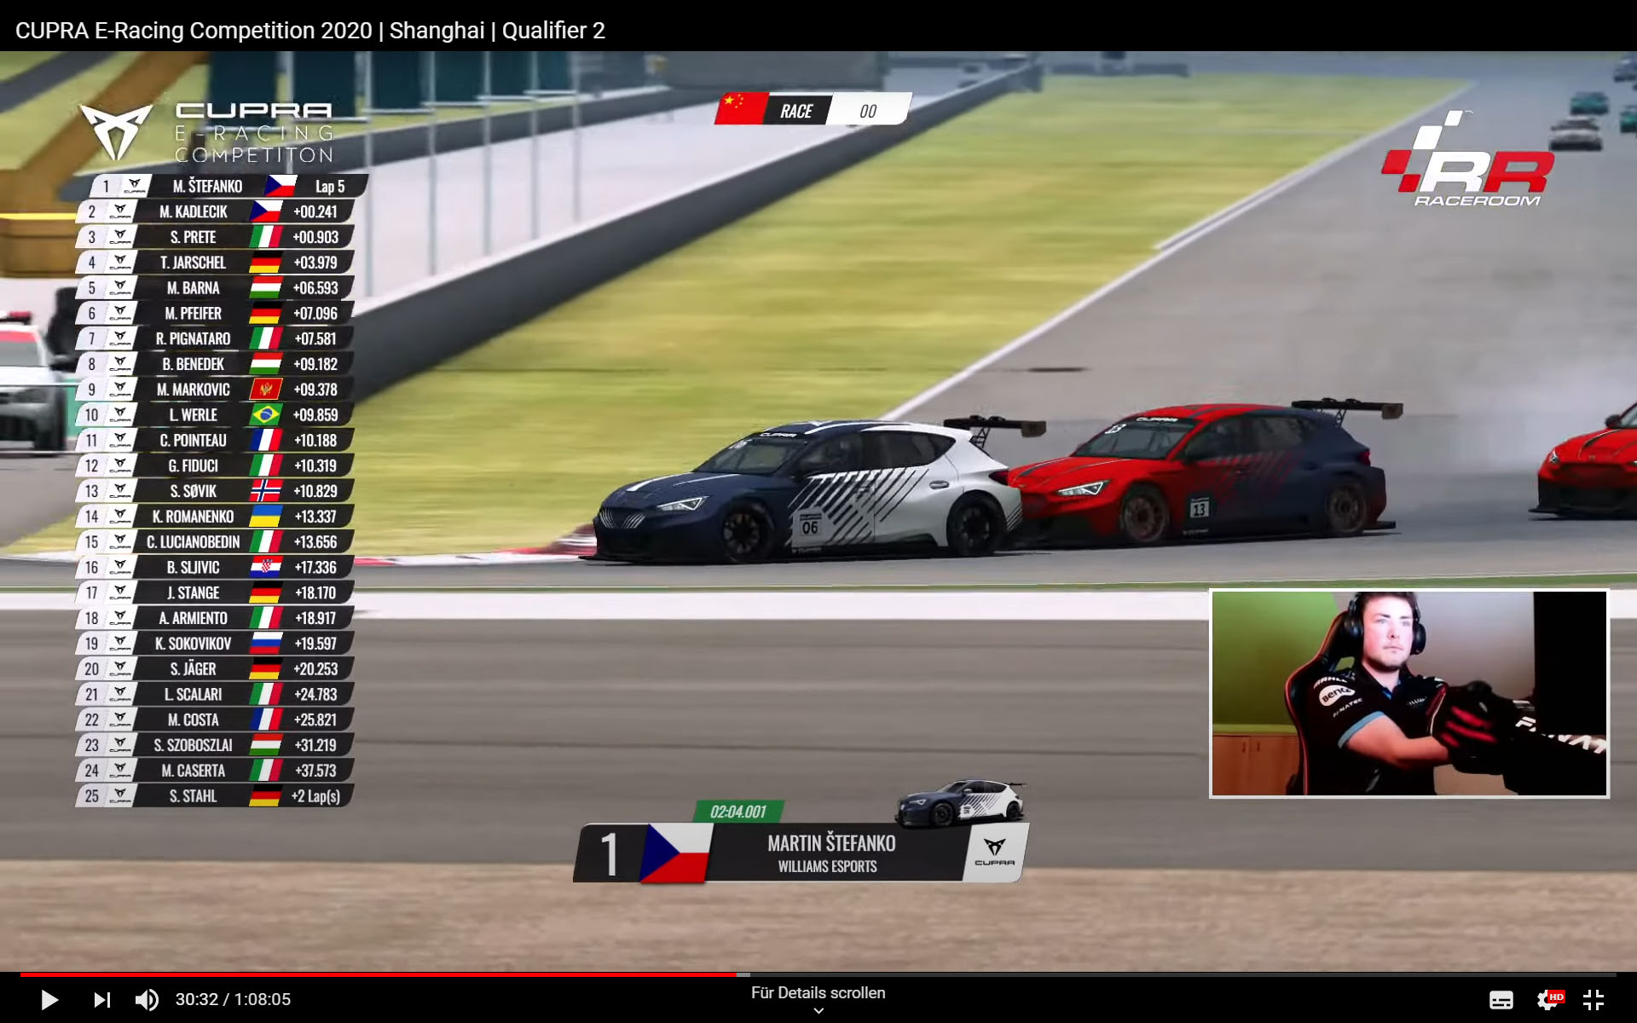1637x1023 pixels.
Task: Click the 'C. LUCIANOBEDIN' leaderboard entry
Action: [214, 542]
